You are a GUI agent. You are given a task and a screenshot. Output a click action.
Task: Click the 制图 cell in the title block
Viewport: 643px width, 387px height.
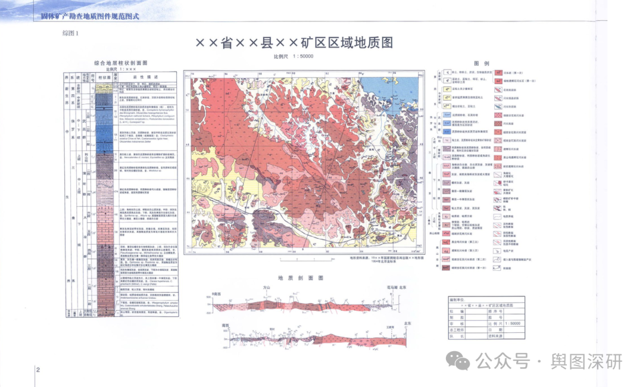[x=457, y=317]
